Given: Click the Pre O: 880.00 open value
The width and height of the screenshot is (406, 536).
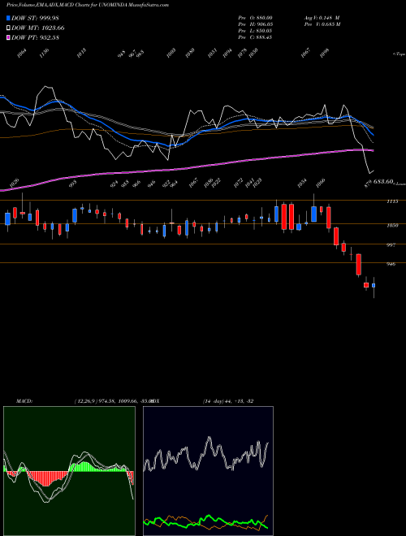Looking at the screenshot, I should coord(255,17).
